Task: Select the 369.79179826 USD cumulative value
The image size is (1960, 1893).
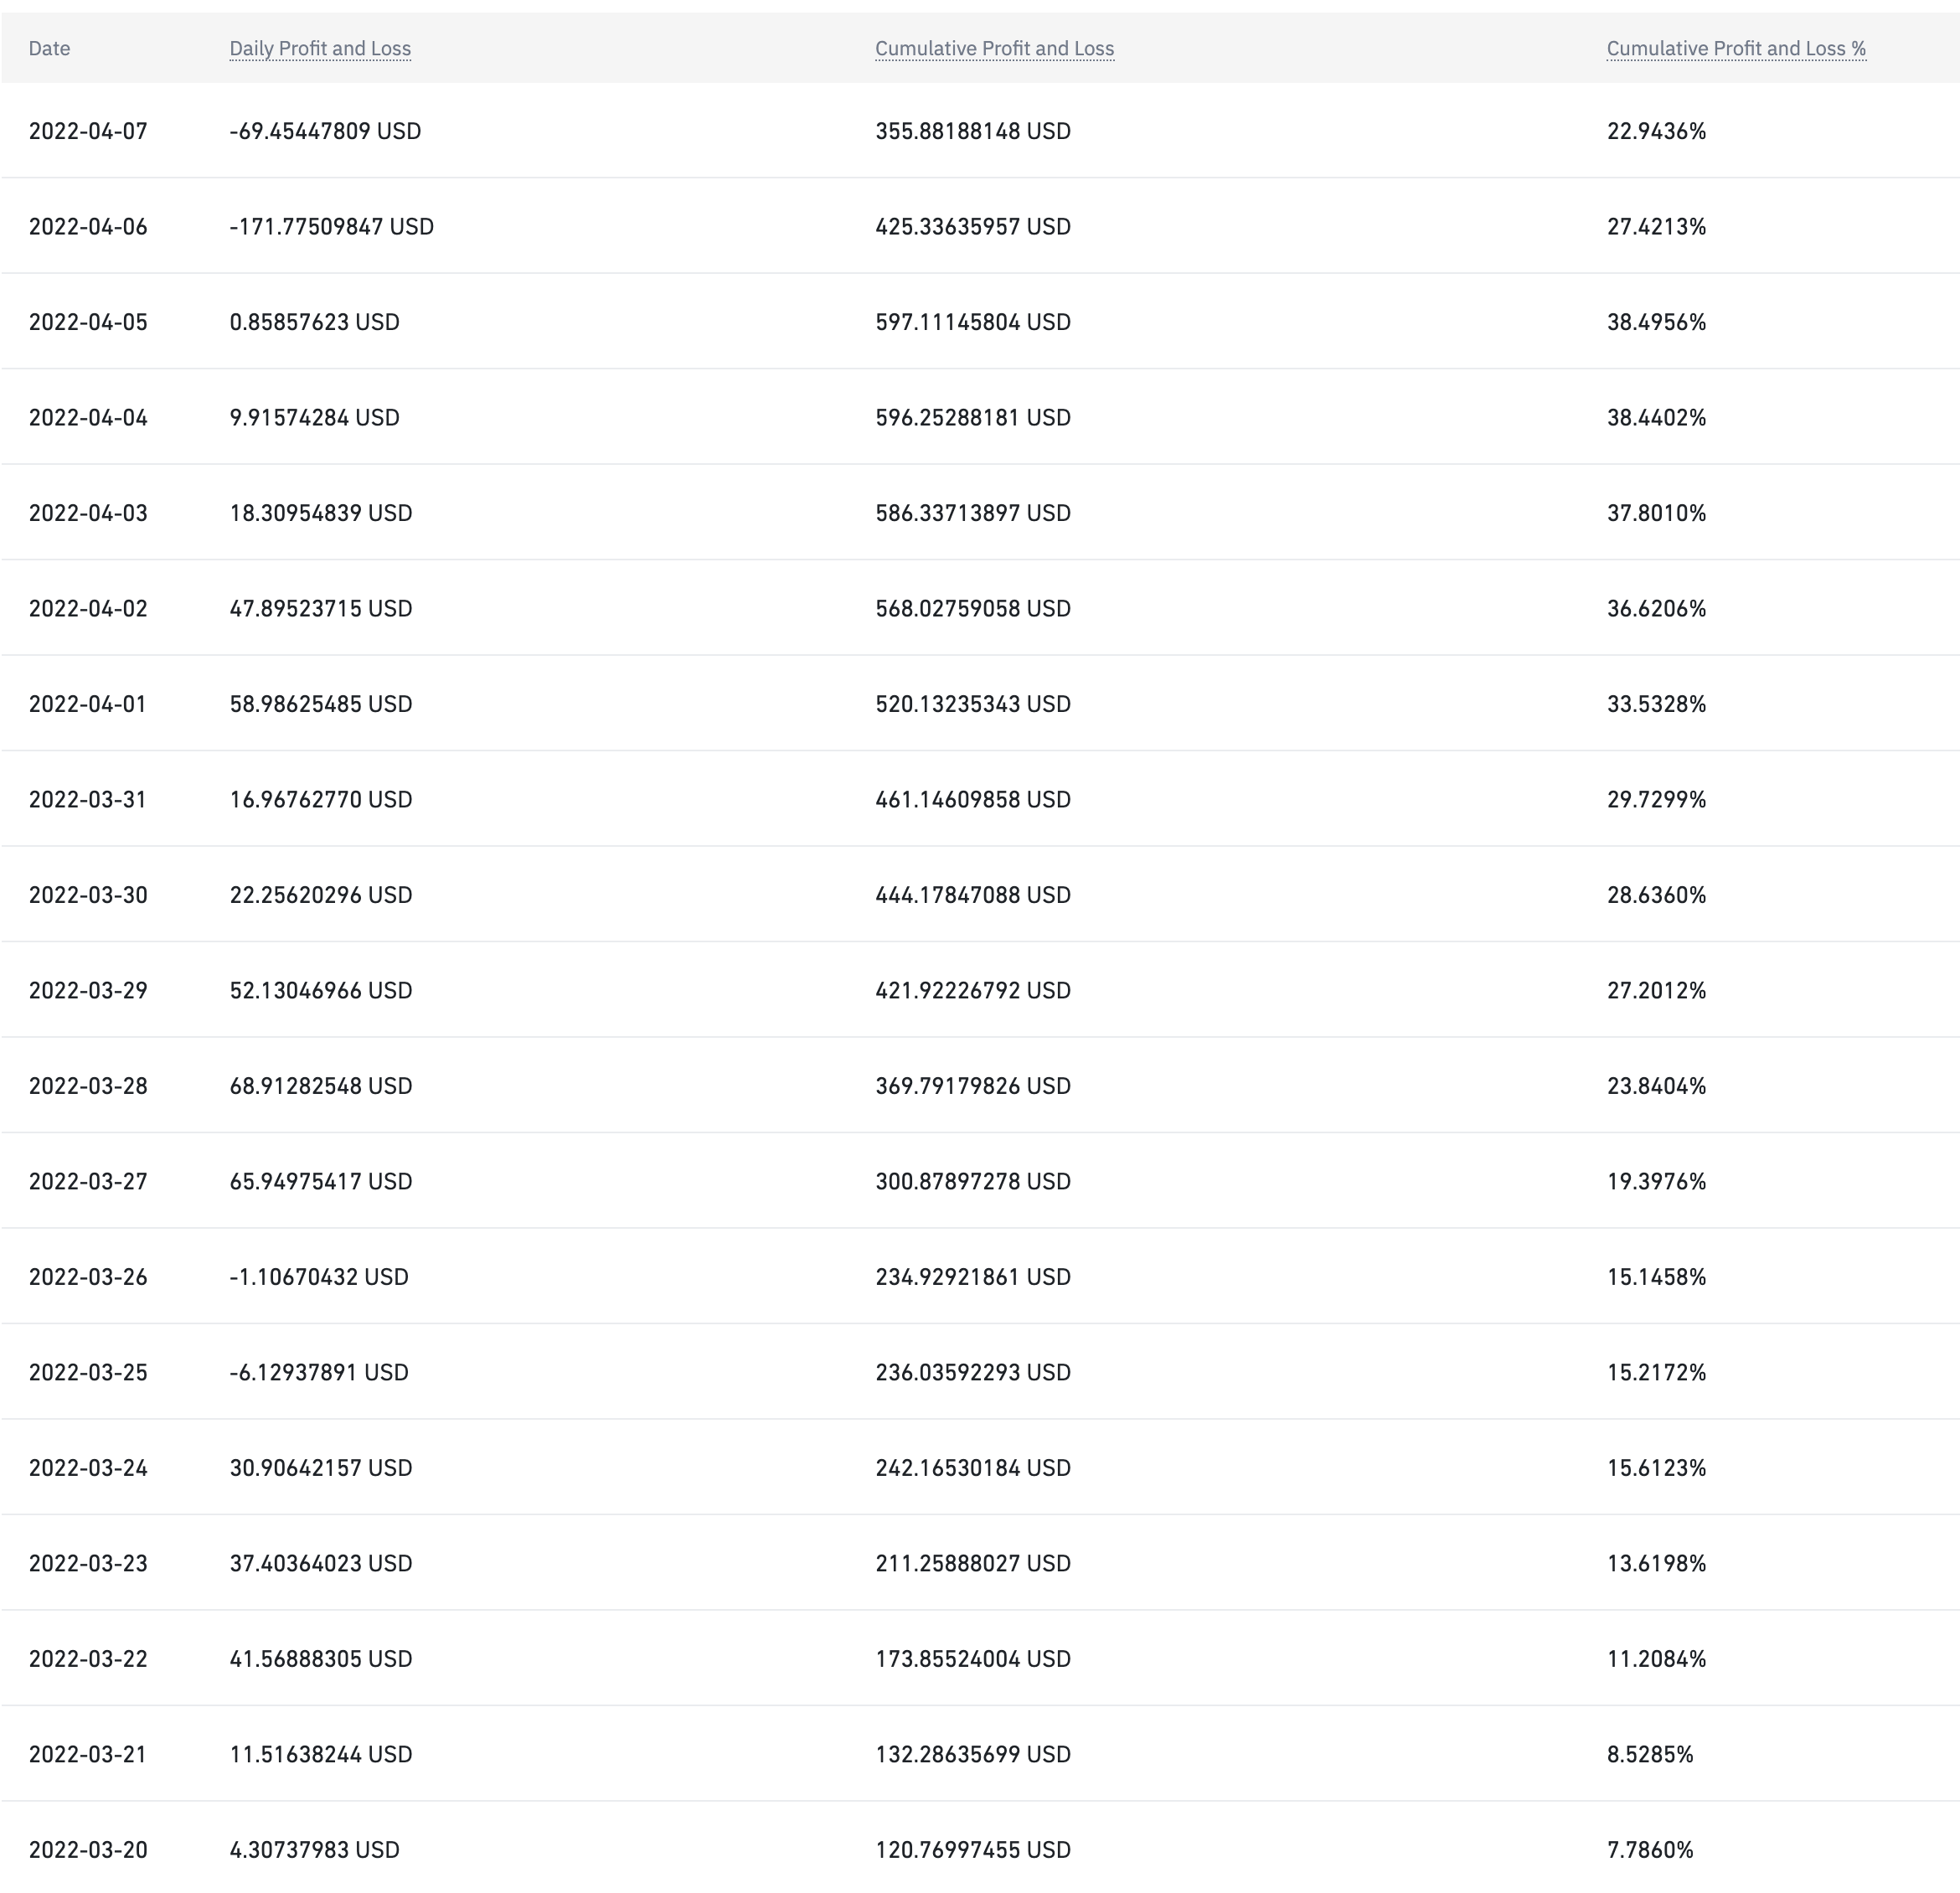Action: (972, 1086)
